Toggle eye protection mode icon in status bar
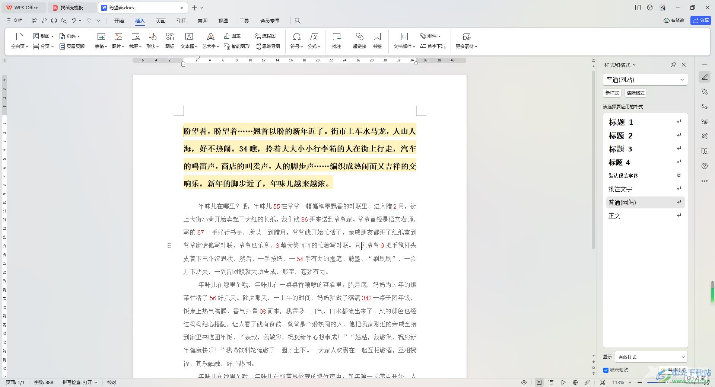This screenshot has width=715, height=387. (x=524, y=383)
